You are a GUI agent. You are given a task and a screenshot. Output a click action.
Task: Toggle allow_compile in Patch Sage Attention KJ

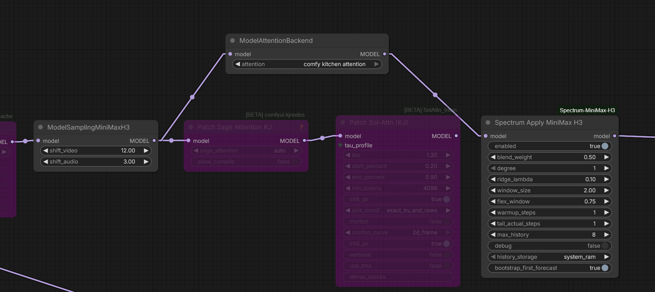point(295,162)
